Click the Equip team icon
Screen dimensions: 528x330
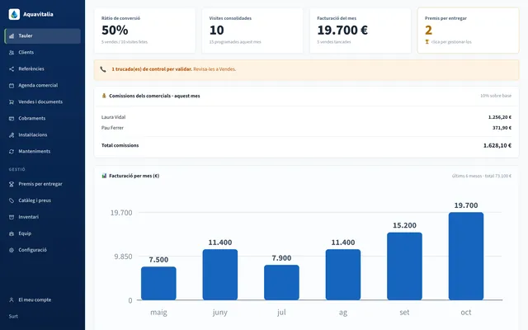(12, 233)
